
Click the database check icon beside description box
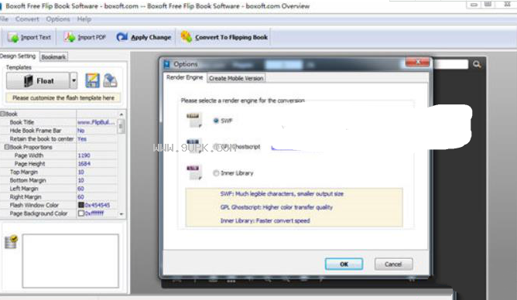[12, 242]
